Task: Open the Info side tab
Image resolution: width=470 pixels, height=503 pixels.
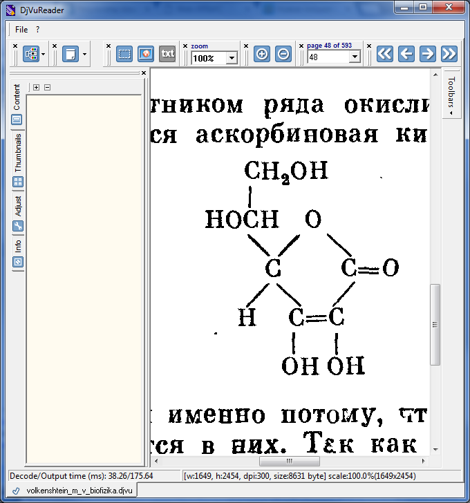Action: 18,245
